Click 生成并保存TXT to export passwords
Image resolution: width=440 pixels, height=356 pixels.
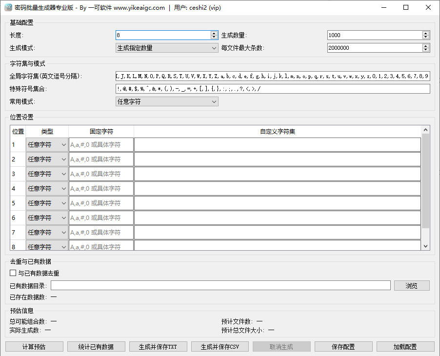pyautogui.click(x=158, y=346)
